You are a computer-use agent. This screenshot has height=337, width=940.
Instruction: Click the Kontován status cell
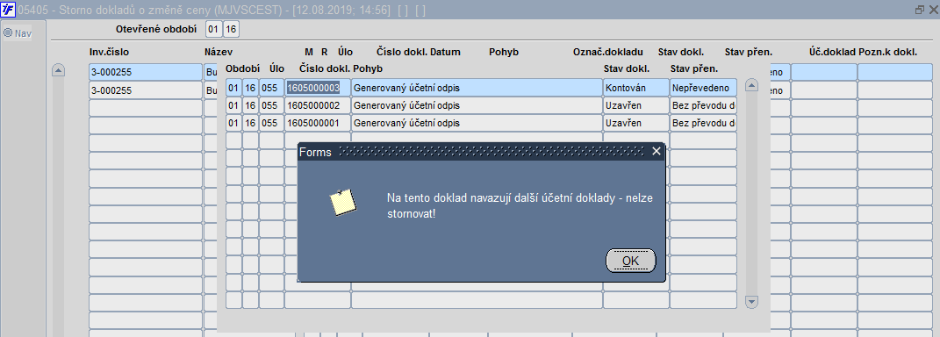click(636, 88)
